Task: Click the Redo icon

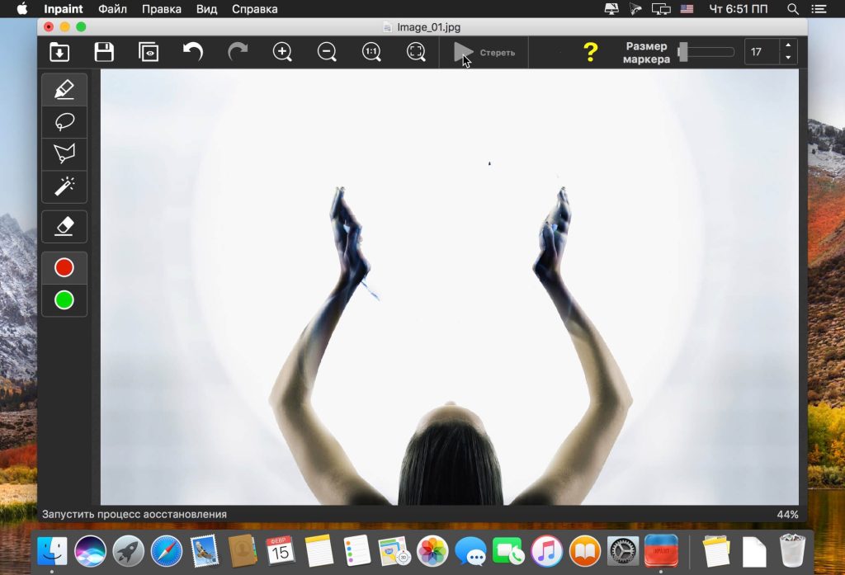Action: tap(238, 51)
